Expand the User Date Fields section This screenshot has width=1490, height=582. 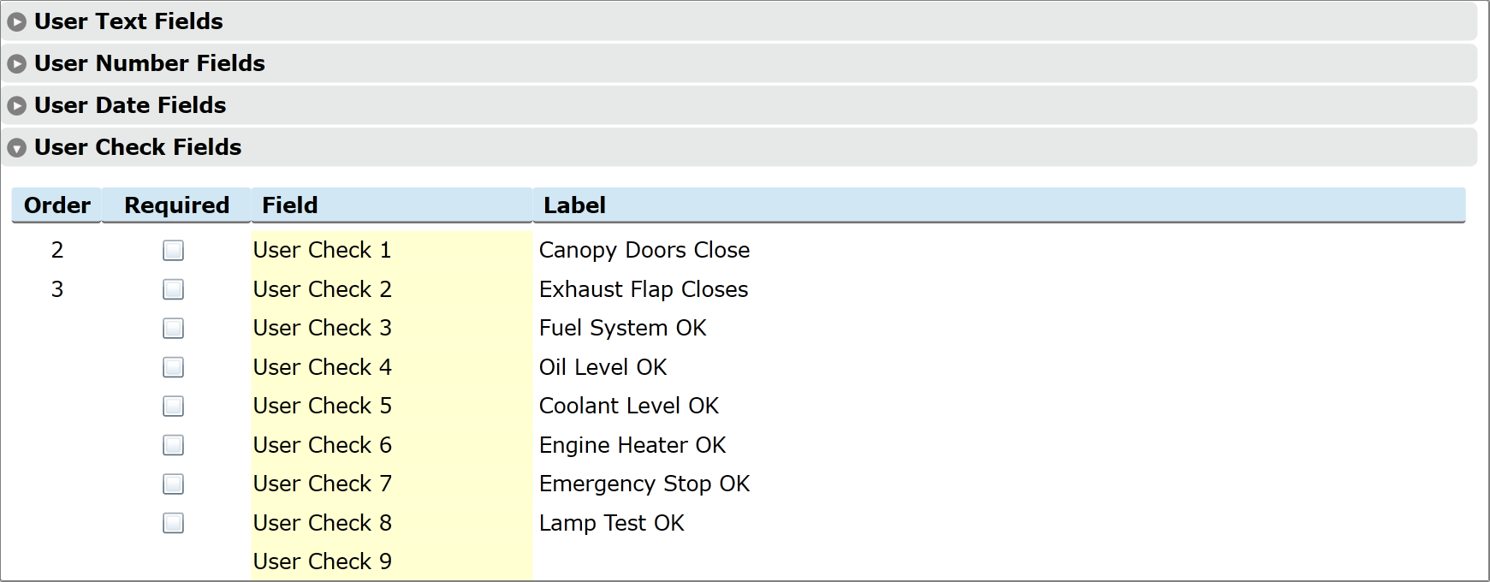click(x=130, y=105)
